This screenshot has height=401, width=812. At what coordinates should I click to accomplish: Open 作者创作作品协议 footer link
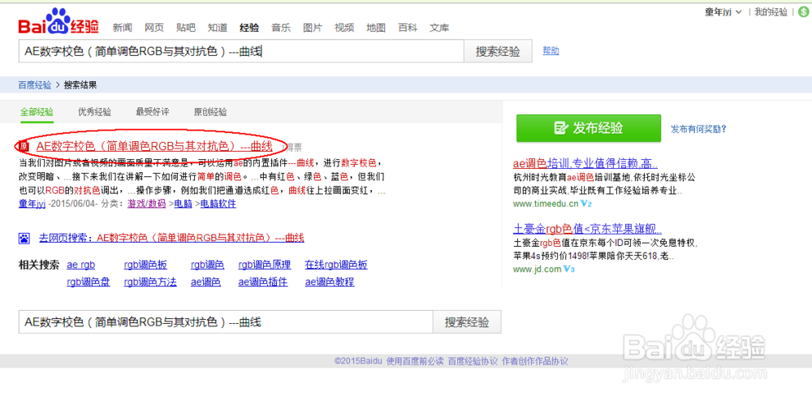[535, 361]
